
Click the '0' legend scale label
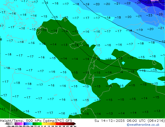[42, 126]
